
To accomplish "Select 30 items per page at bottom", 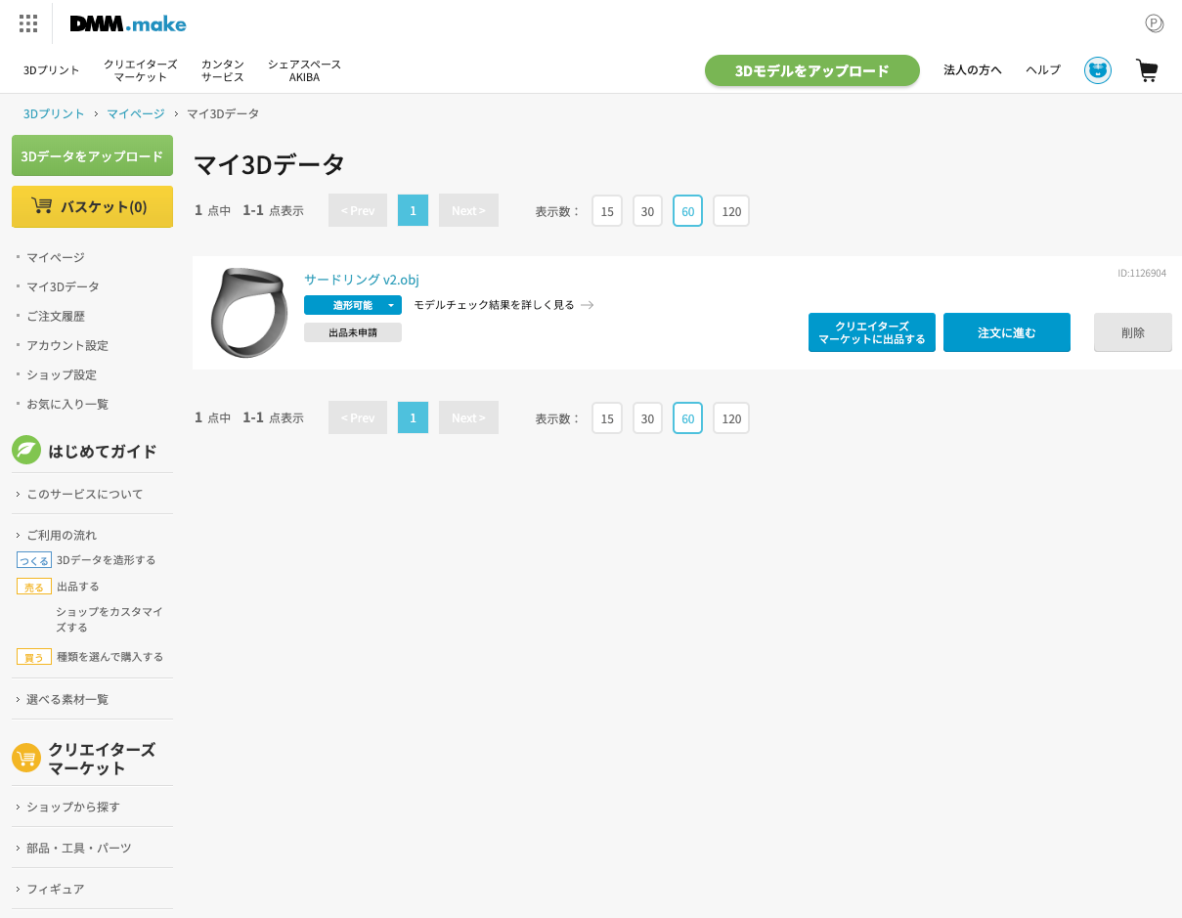I will tap(647, 418).
